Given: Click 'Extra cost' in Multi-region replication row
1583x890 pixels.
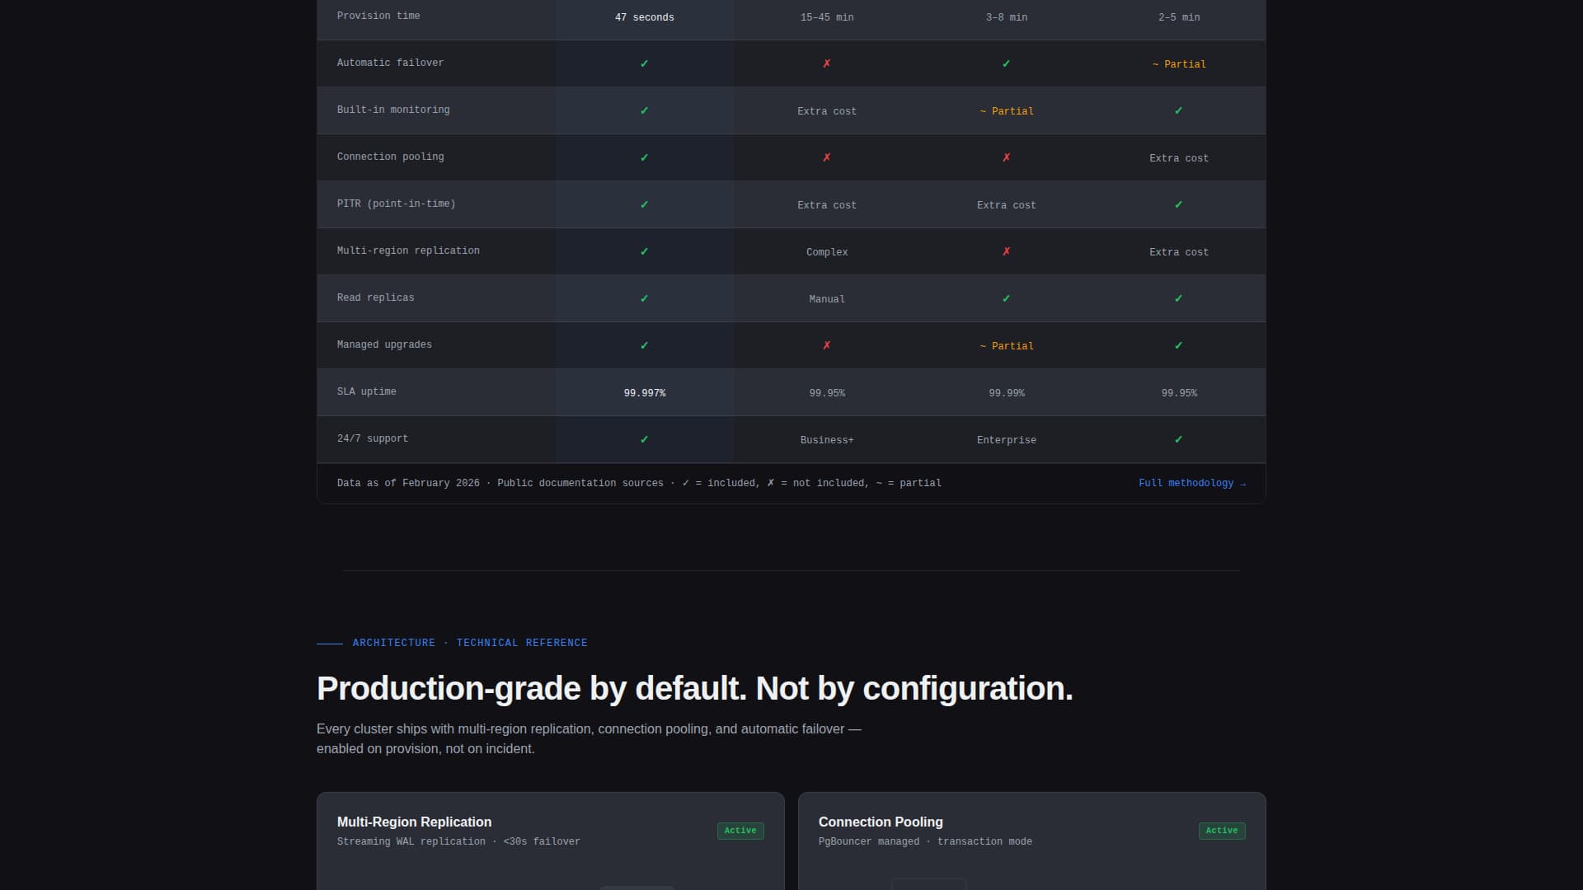Looking at the screenshot, I should click(1179, 252).
